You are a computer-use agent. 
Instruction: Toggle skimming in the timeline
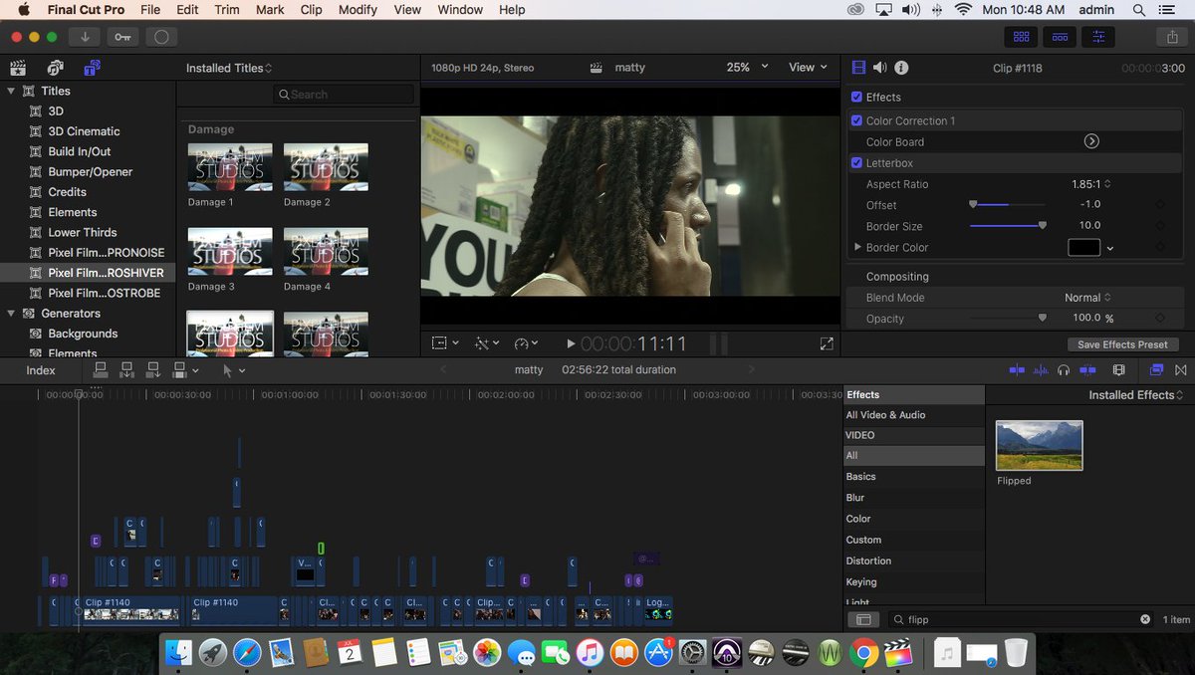(x=1017, y=369)
